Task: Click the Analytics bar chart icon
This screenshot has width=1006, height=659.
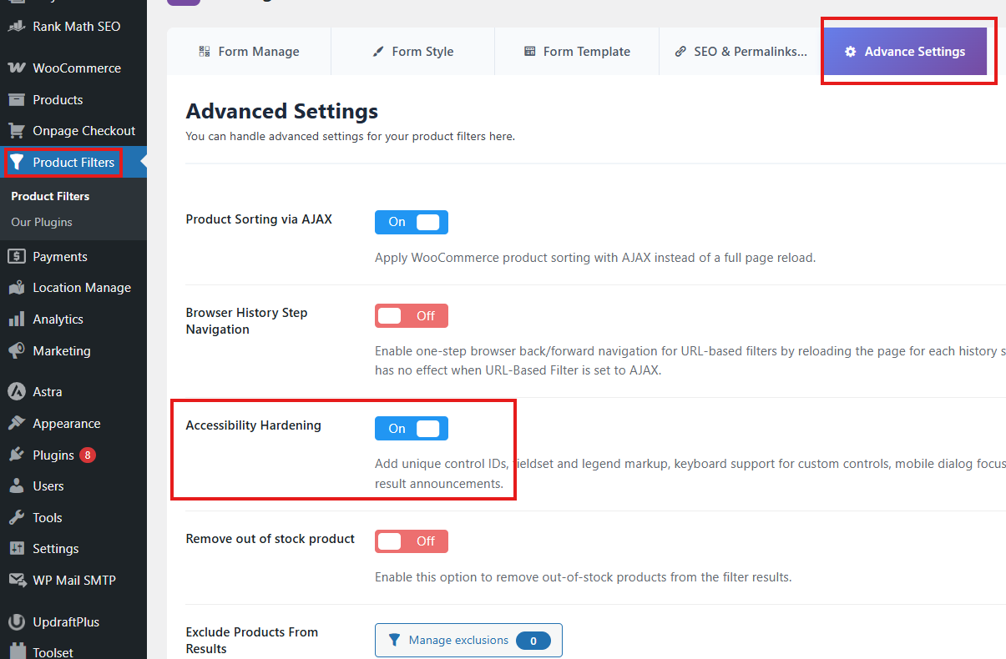Action: (x=16, y=319)
